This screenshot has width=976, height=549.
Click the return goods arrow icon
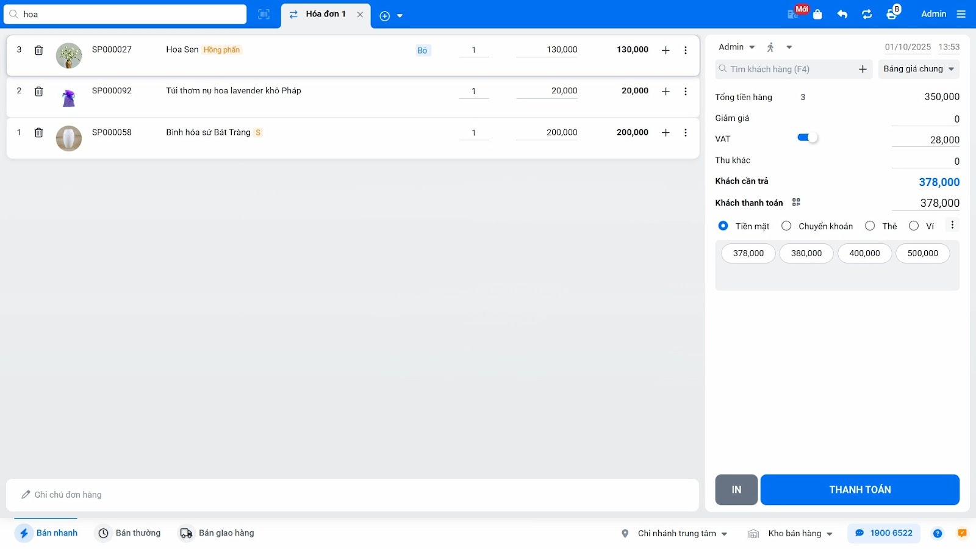click(x=842, y=15)
